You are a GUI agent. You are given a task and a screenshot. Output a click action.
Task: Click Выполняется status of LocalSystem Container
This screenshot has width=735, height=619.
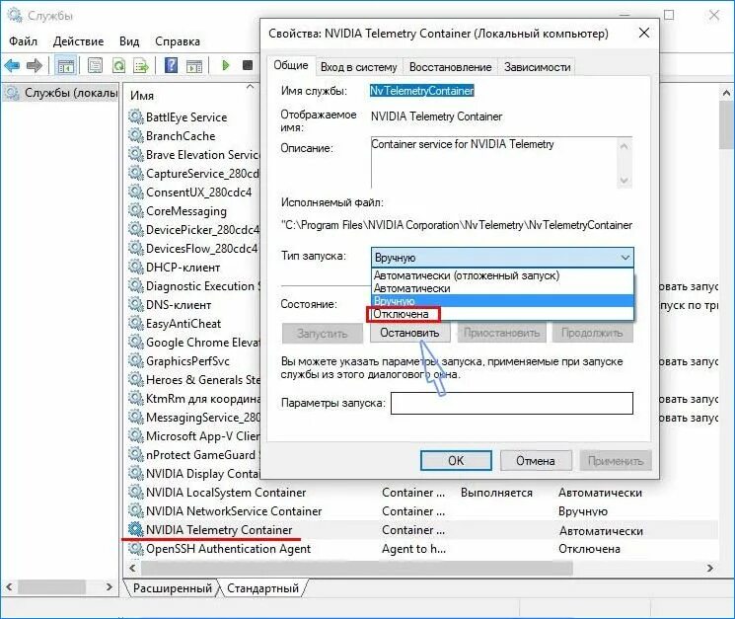496,493
